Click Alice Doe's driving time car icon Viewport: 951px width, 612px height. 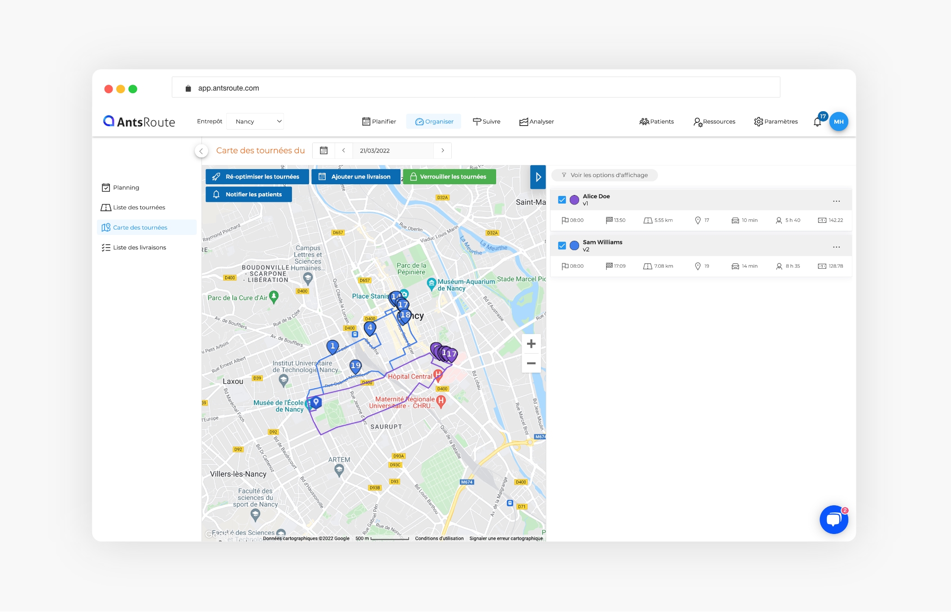[735, 220]
